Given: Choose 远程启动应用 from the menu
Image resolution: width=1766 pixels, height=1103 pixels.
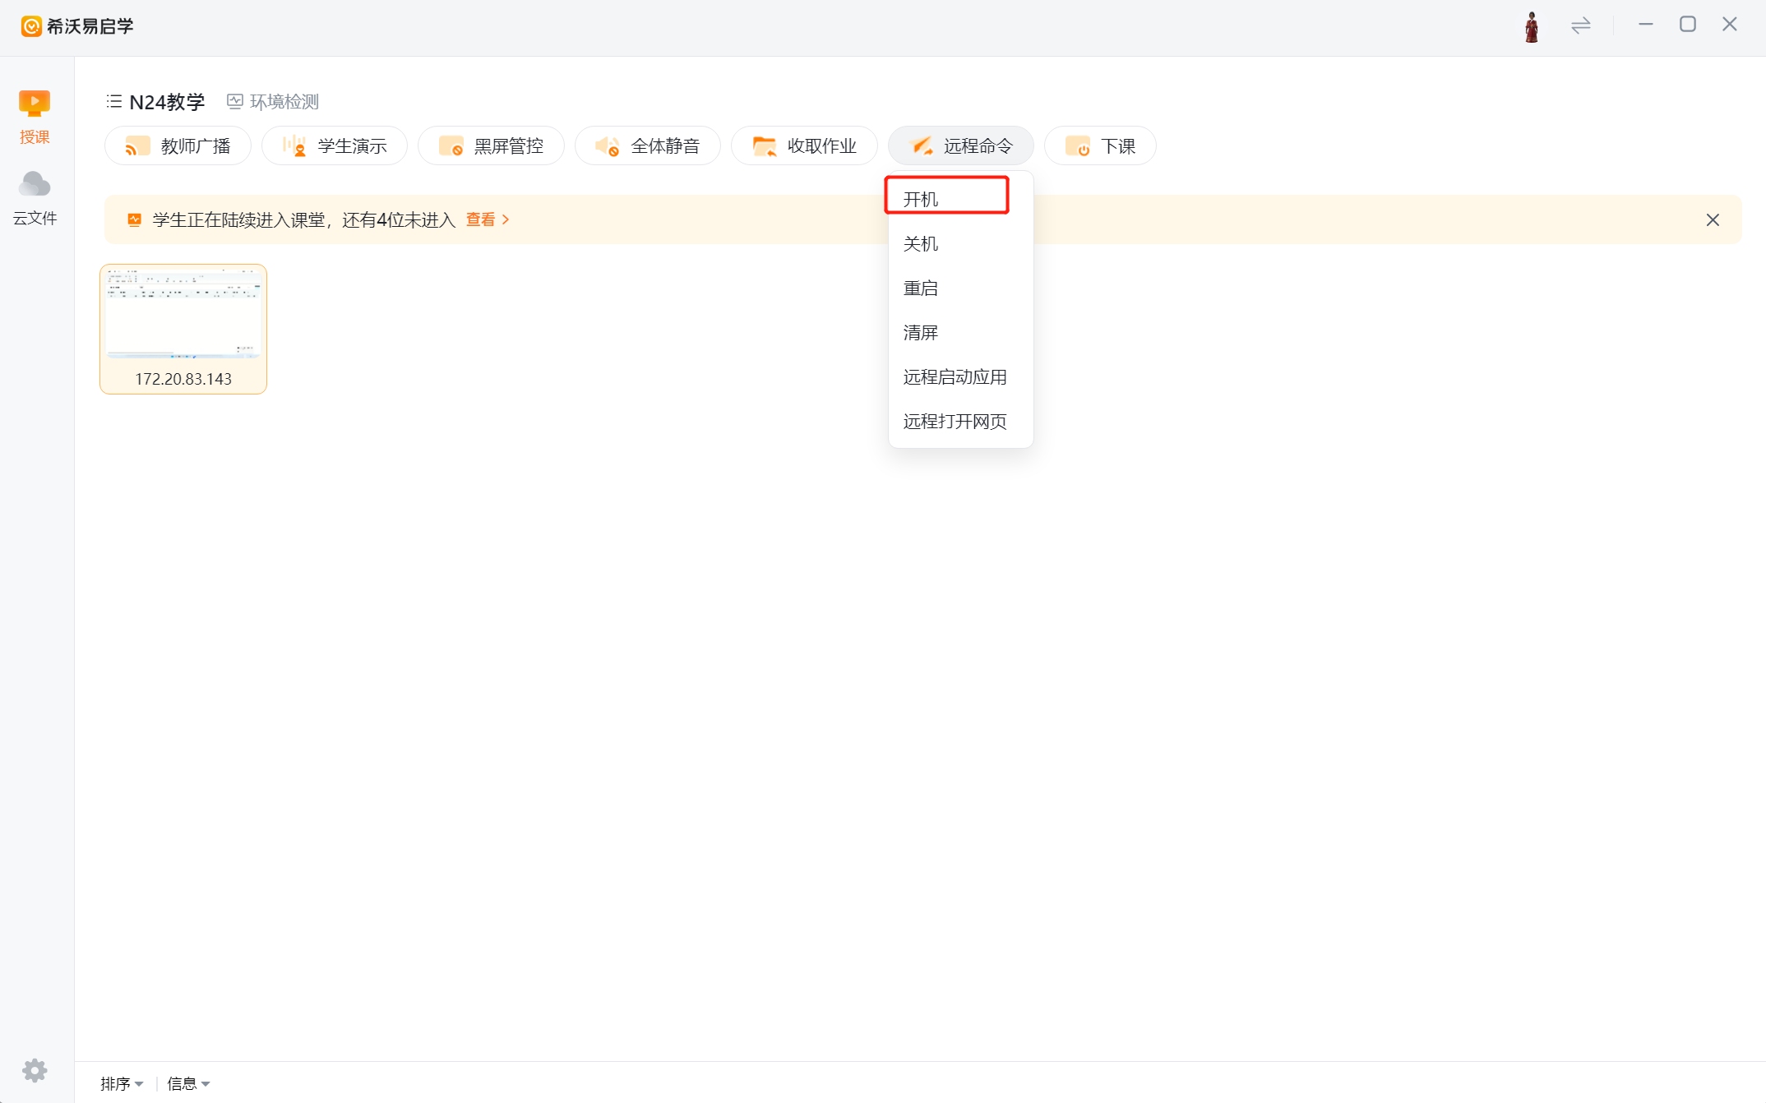Looking at the screenshot, I should [955, 377].
